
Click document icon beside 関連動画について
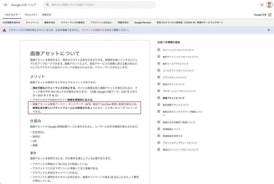[159, 129]
